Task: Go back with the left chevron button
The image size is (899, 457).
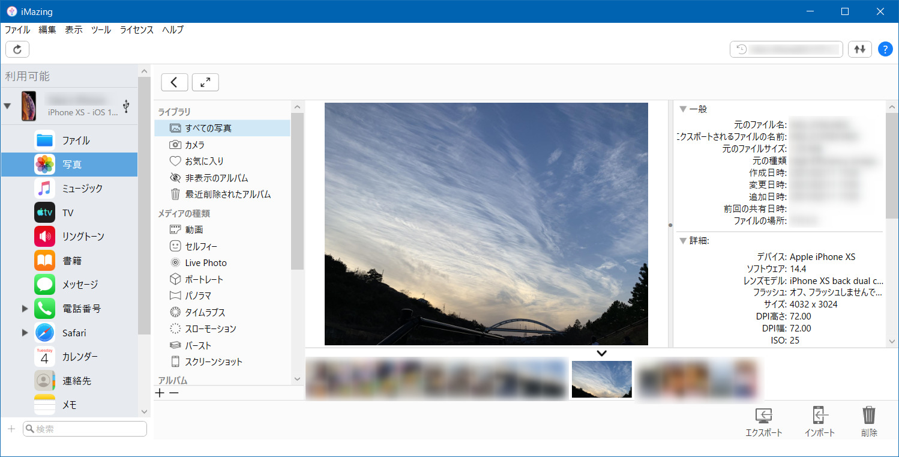Action: click(x=175, y=82)
